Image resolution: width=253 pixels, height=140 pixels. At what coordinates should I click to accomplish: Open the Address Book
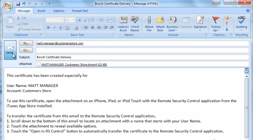pyautogui.click(x=123, y=24)
